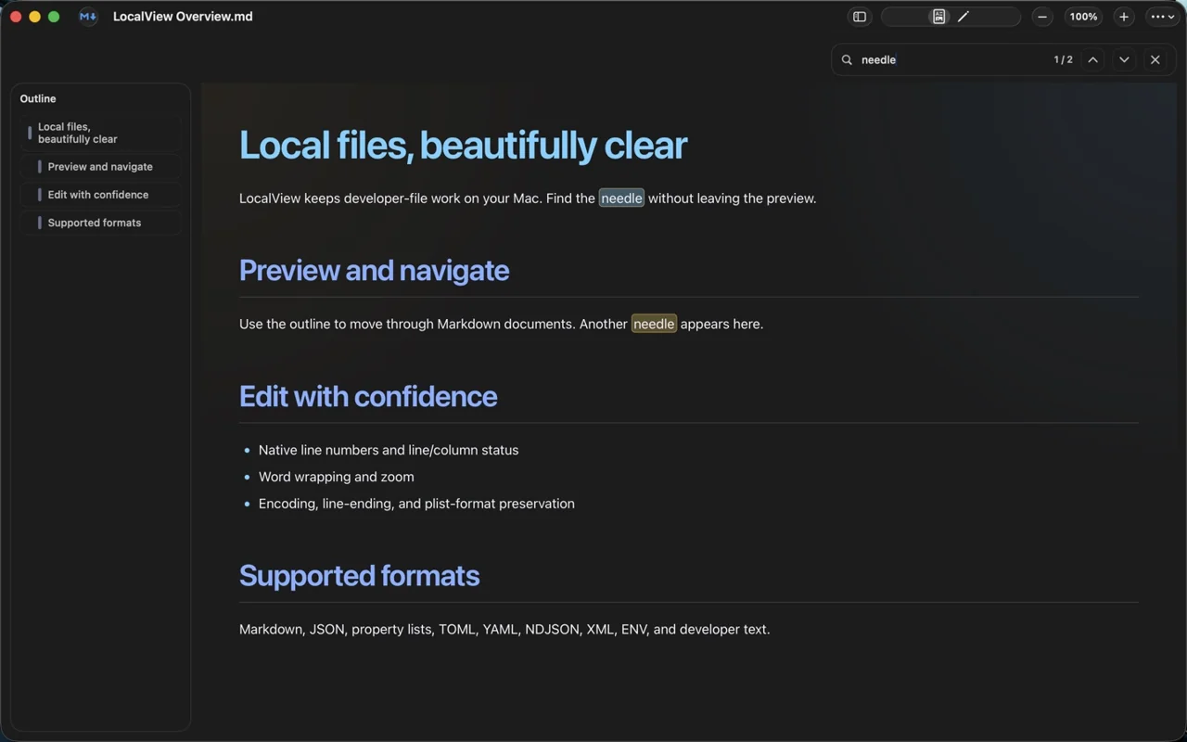Click the Native line numbers bullet item
This screenshot has width=1187, height=742.
389,450
